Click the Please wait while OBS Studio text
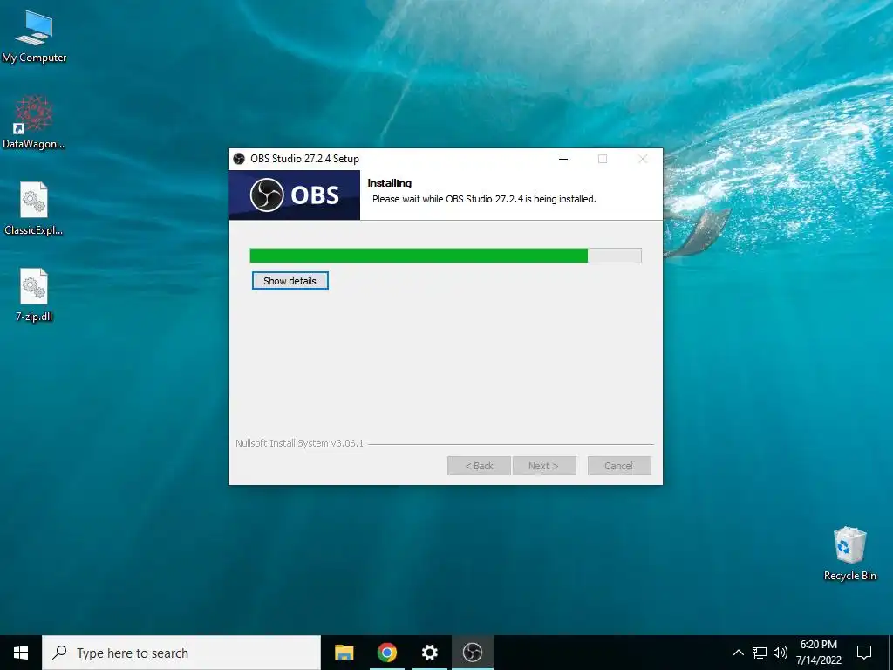The height and width of the screenshot is (670, 893). (484, 199)
